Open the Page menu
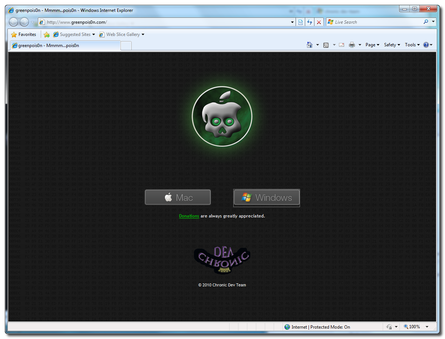 point(372,45)
